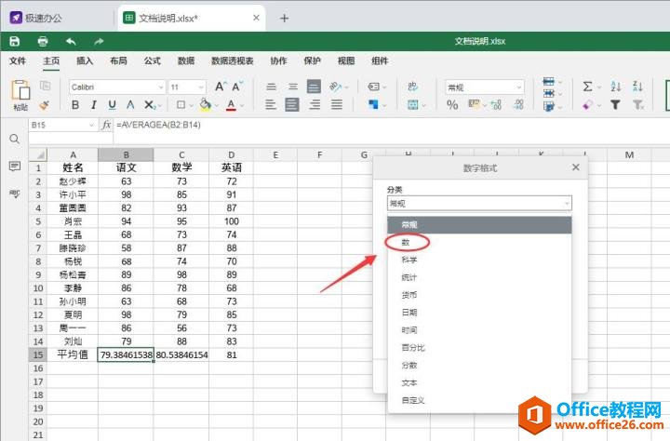
Task: Switch to the 数据透视表 tab
Action: click(233, 61)
